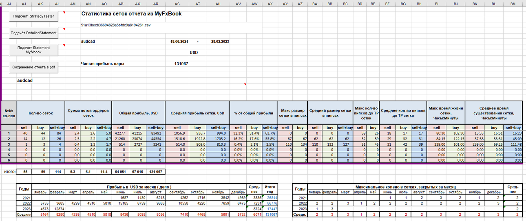Select the Максимальное колено в сетках header
Viewport: 526px width, 221px height.
pyautogui.click(x=405, y=186)
